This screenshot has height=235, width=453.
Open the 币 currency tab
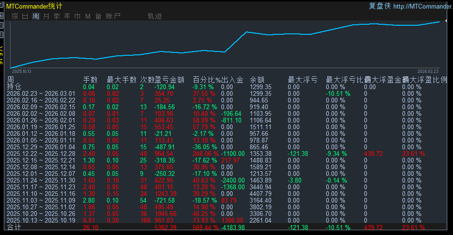coord(78,16)
